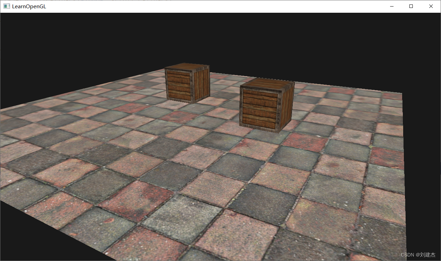
Task: Click the CSDN watermark text
Action: [x=418, y=255]
